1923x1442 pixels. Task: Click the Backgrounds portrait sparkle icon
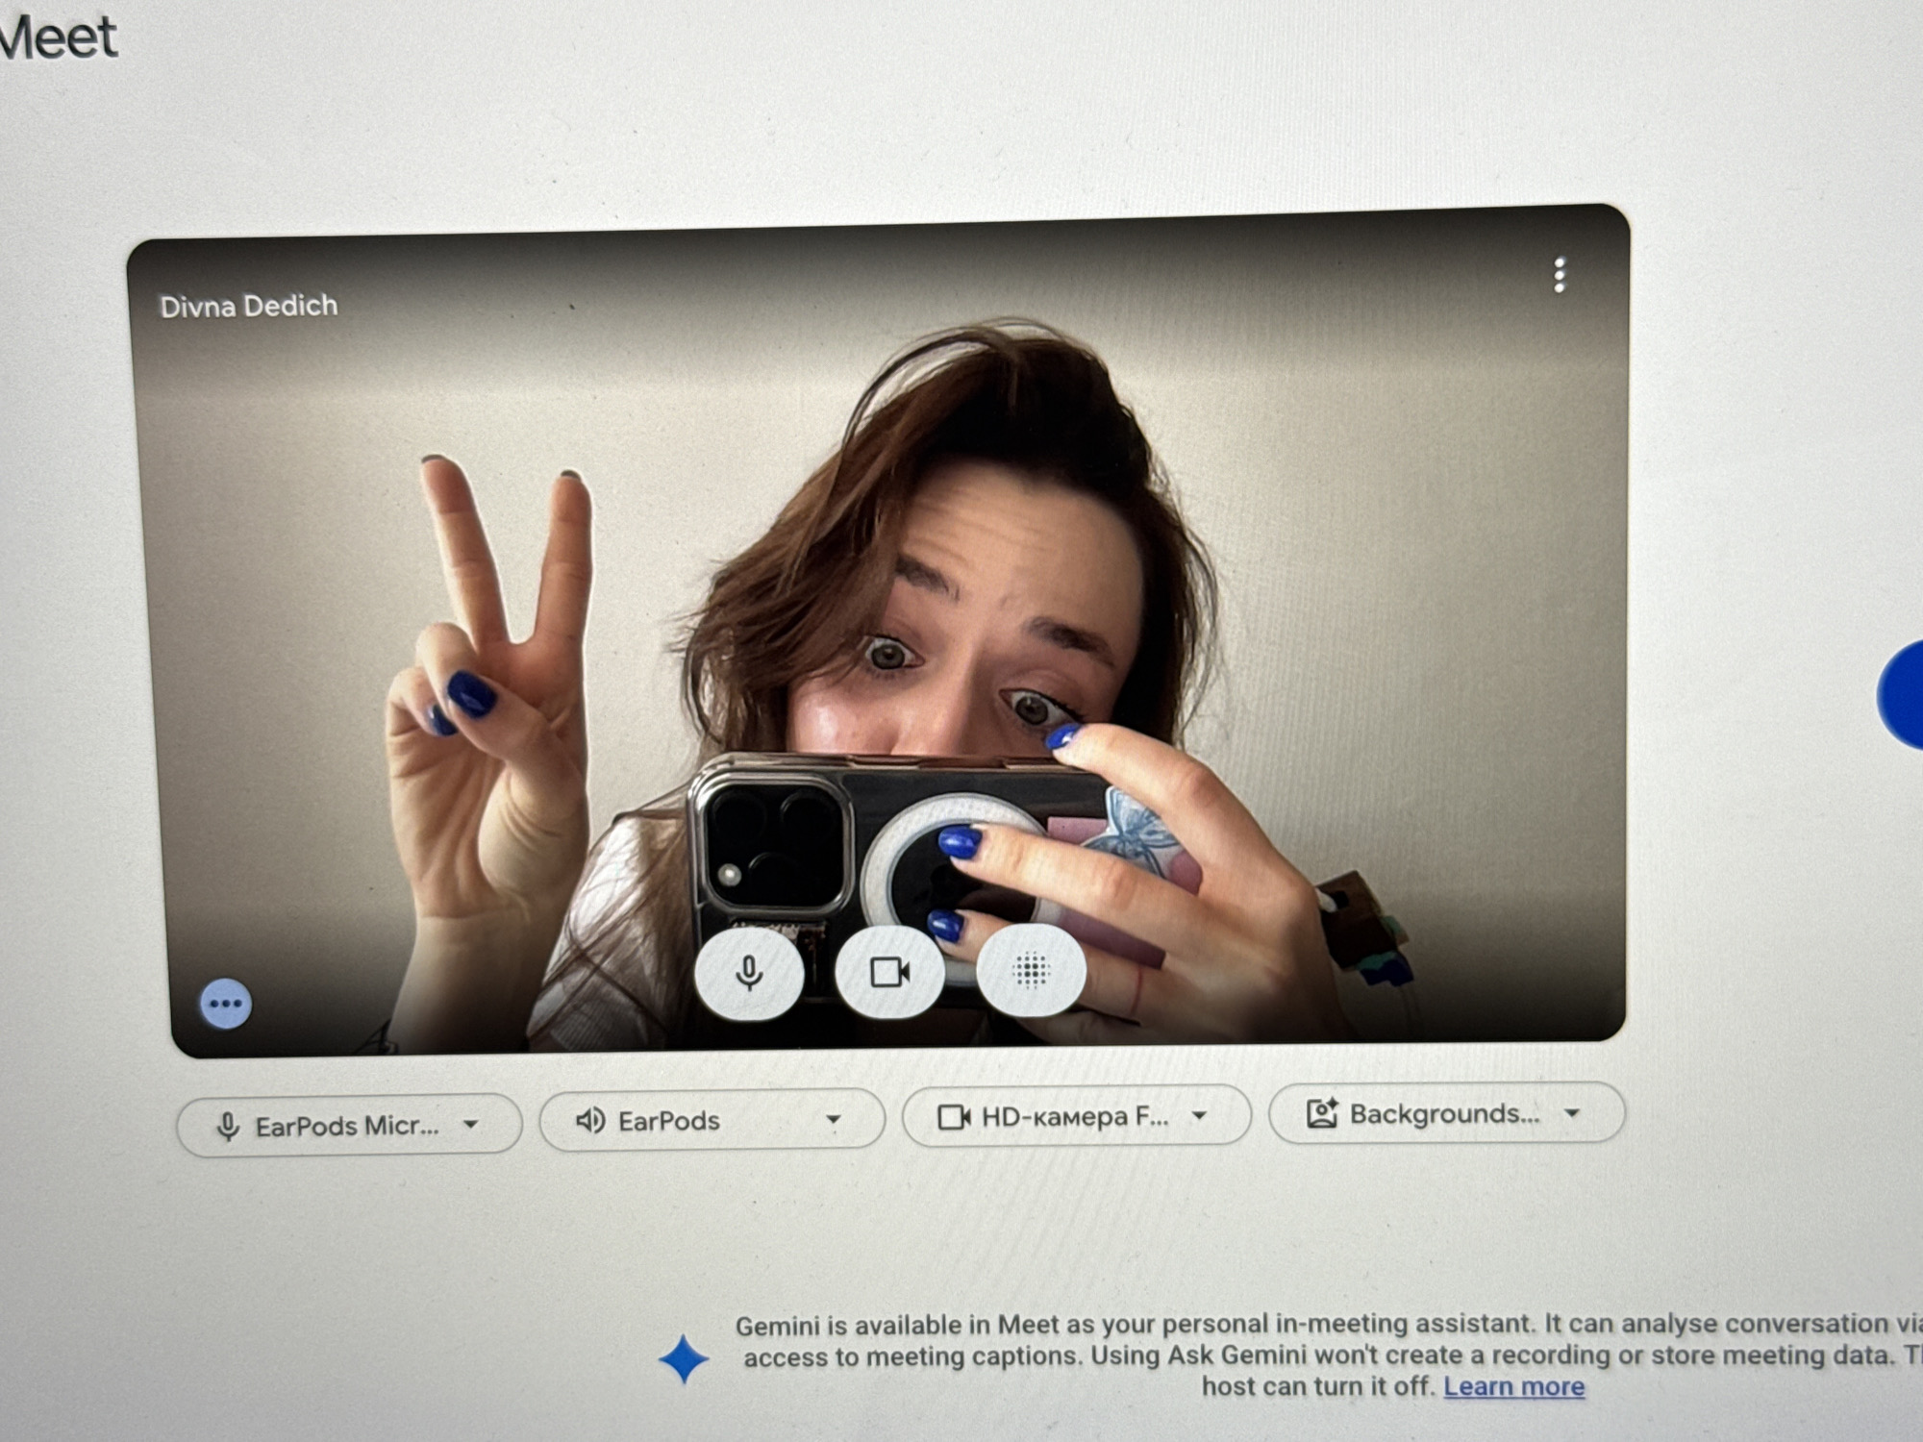tap(1322, 1113)
